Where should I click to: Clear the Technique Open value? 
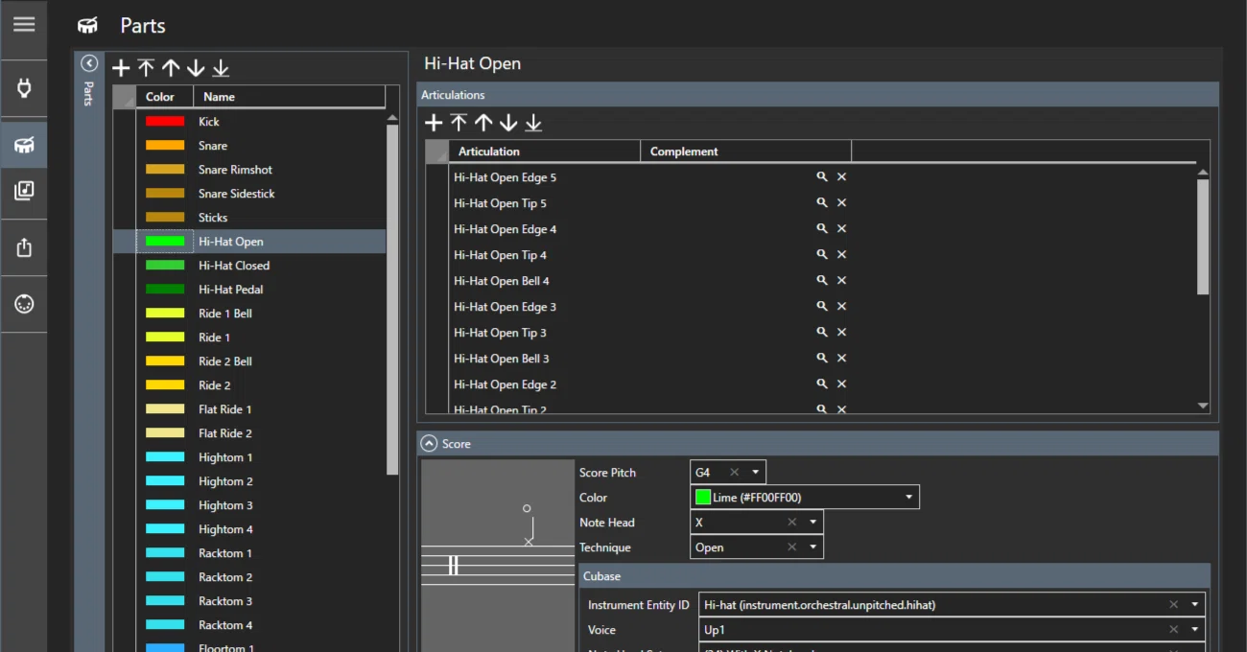pos(792,547)
